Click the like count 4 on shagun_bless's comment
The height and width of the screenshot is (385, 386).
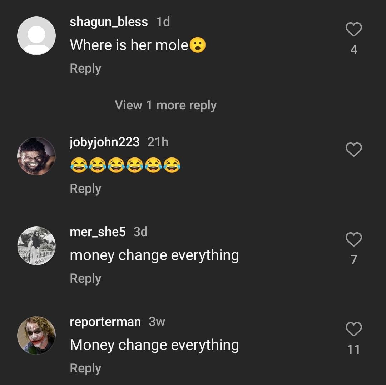354,50
